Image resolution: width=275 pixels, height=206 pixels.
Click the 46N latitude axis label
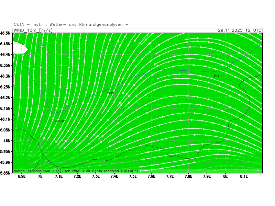[7, 140]
